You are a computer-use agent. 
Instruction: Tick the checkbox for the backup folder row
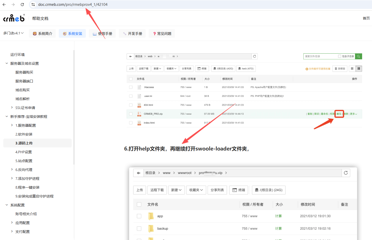(x=139, y=229)
